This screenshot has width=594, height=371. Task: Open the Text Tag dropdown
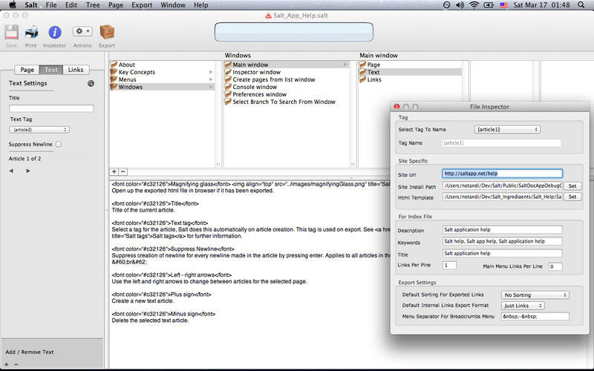click(x=39, y=129)
